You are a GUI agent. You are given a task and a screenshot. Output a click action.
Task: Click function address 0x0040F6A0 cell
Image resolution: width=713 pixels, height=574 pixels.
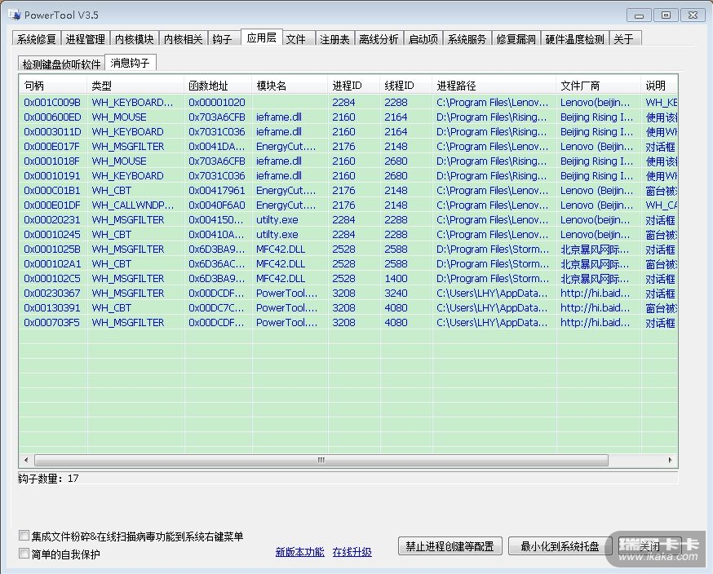[217, 205]
